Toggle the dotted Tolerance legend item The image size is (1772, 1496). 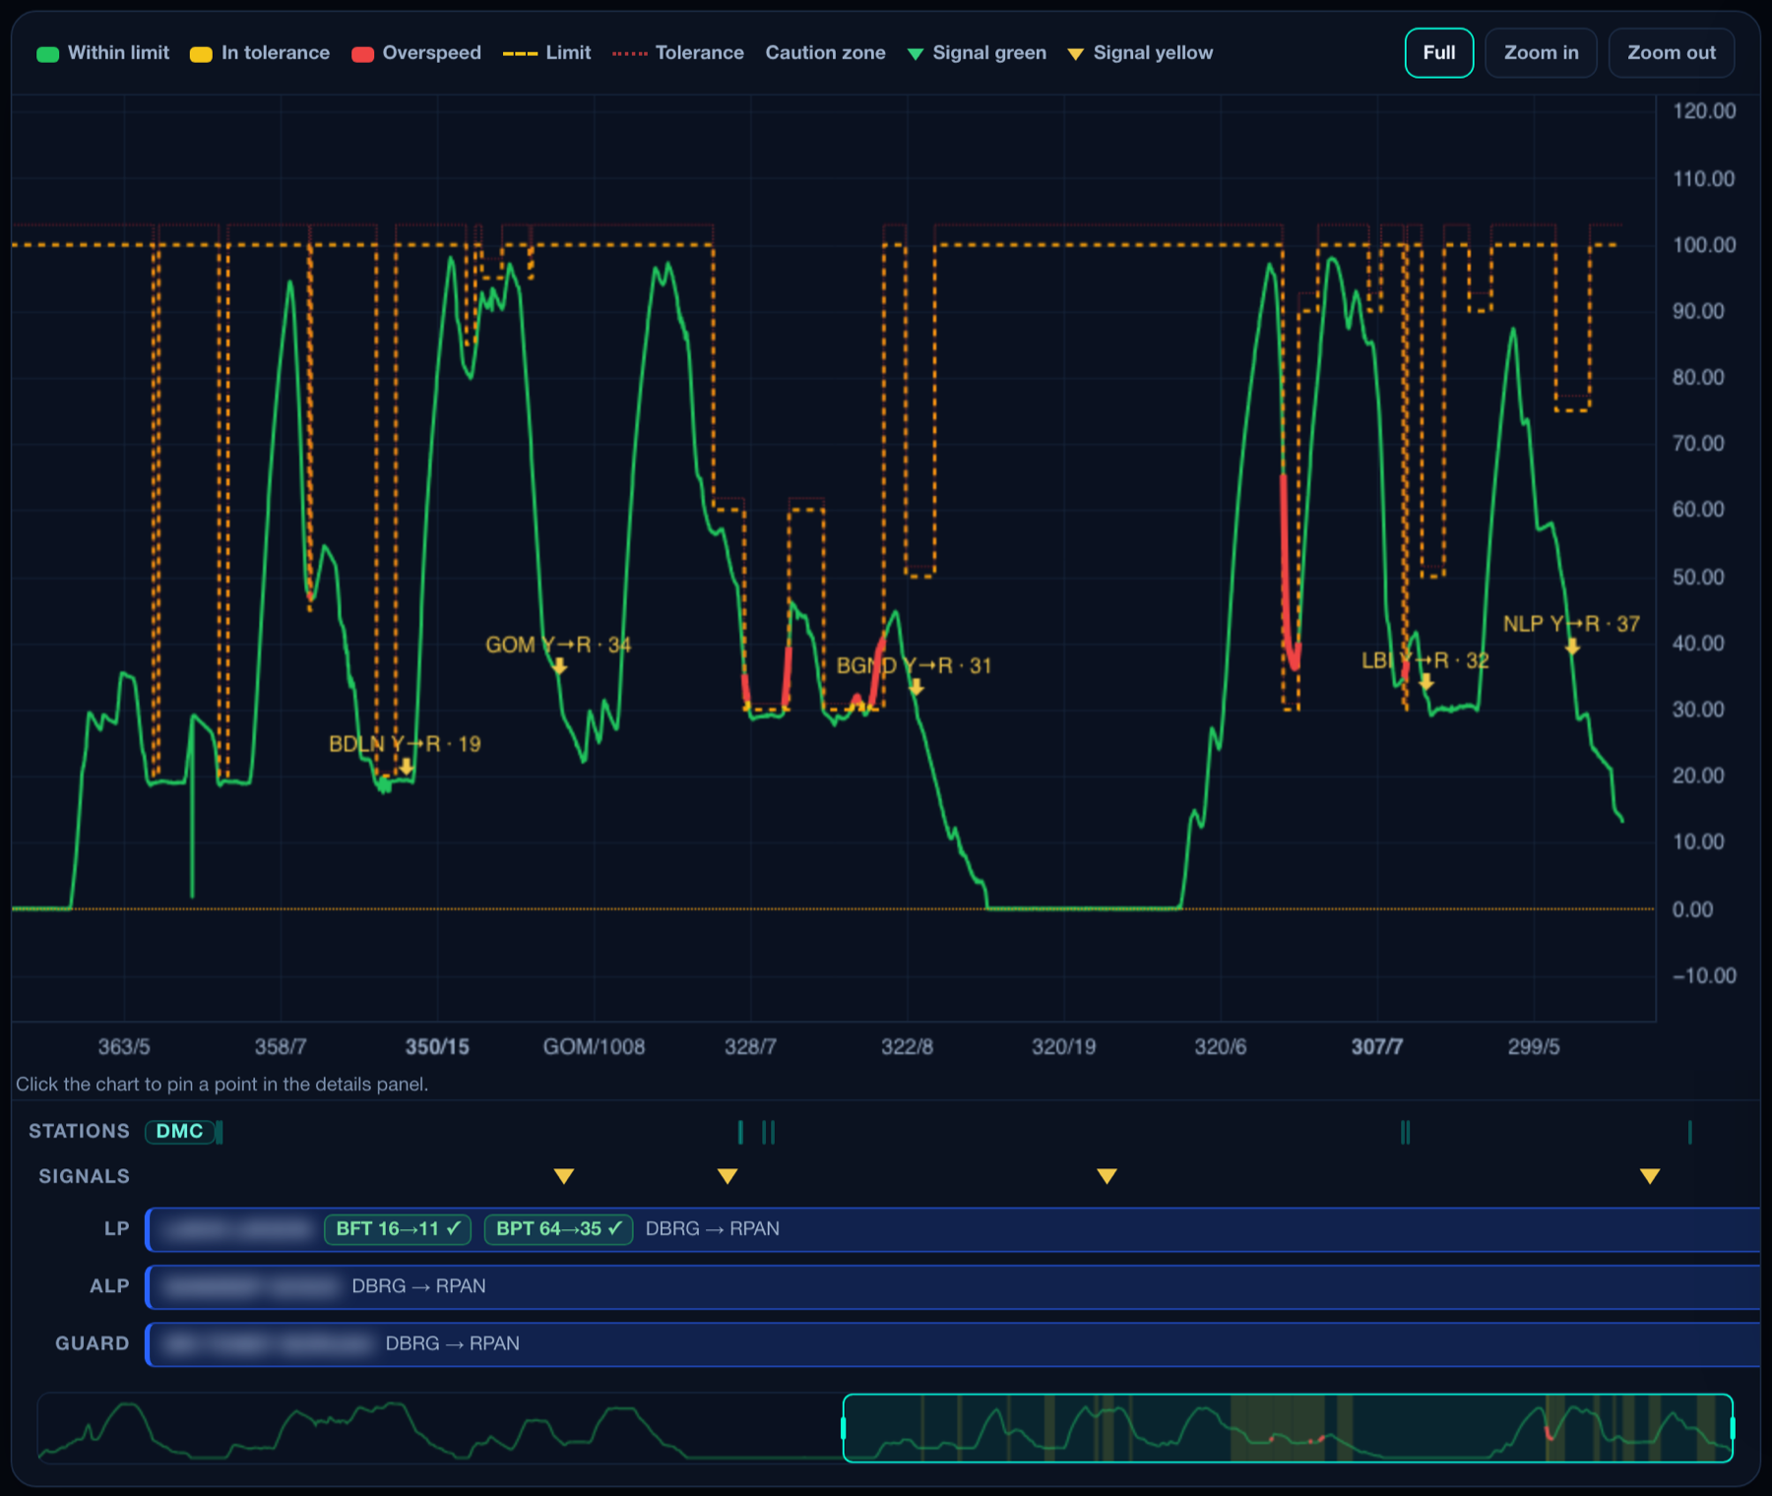click(x=677, y=53)
